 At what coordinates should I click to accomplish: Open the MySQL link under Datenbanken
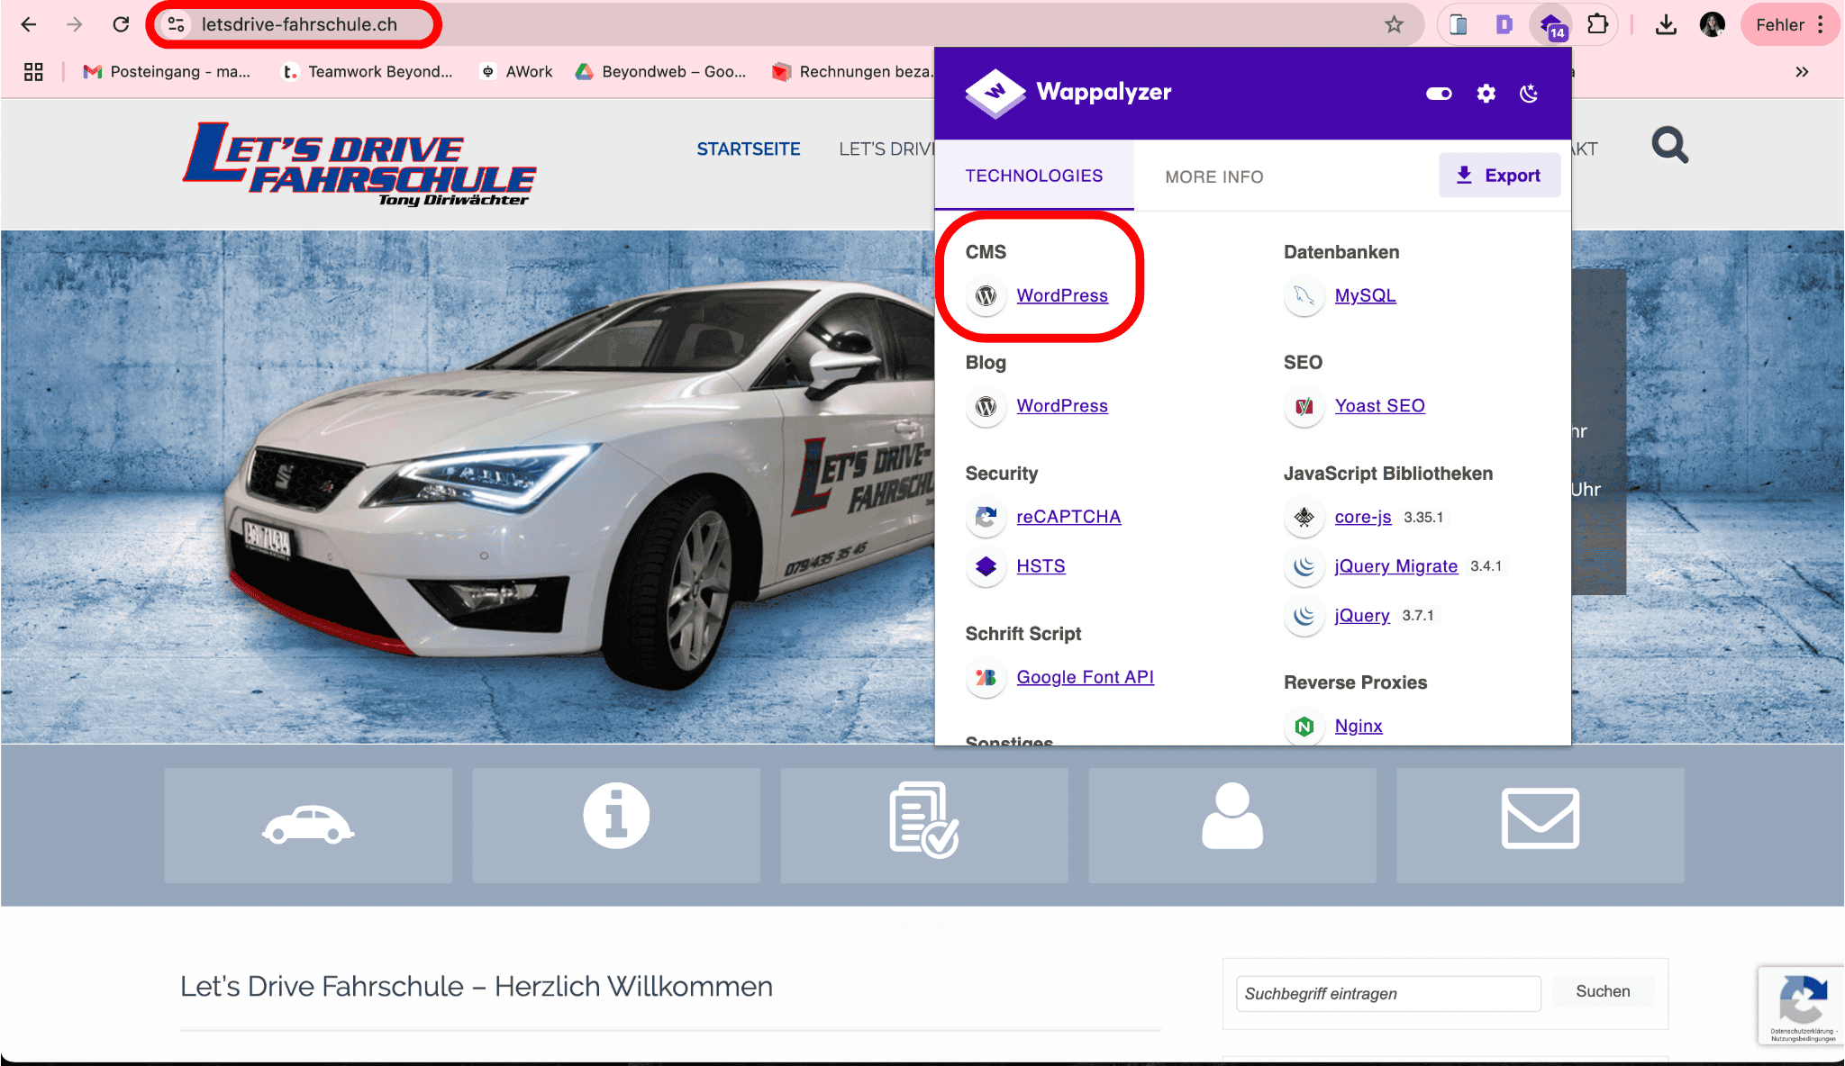tap(1365, 295)
